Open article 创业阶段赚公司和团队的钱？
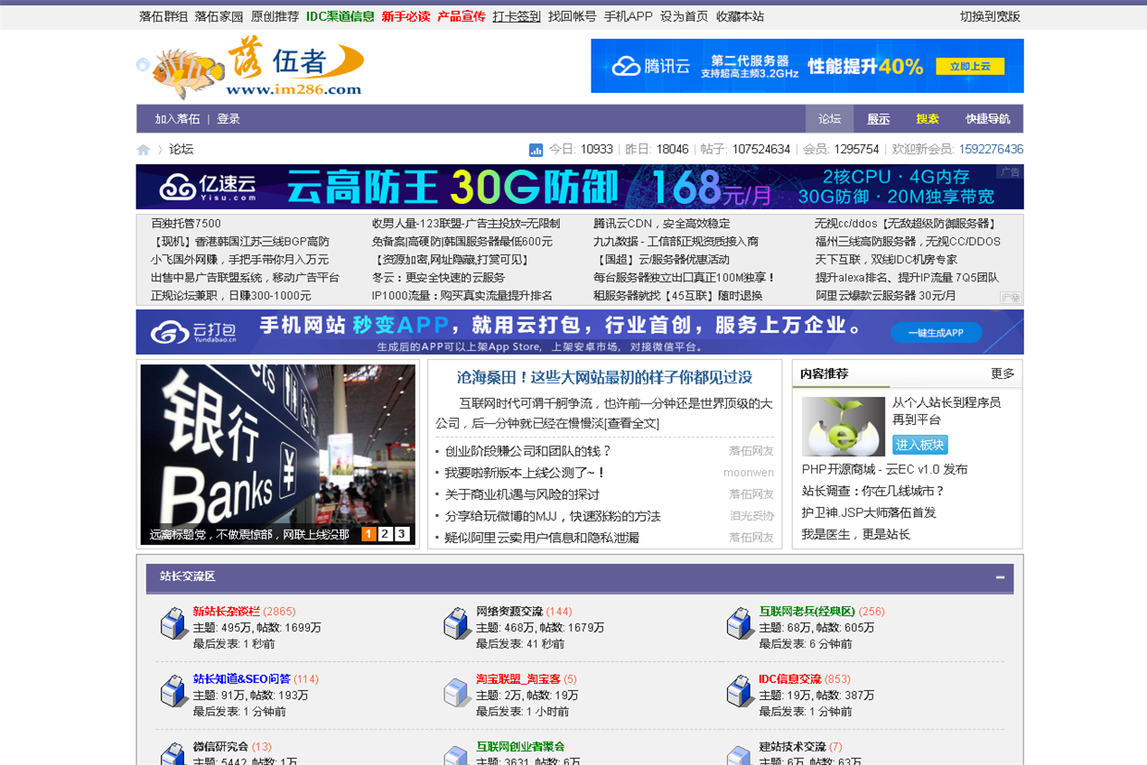The width and height of the screenshot is (1147, 765). 528,451
